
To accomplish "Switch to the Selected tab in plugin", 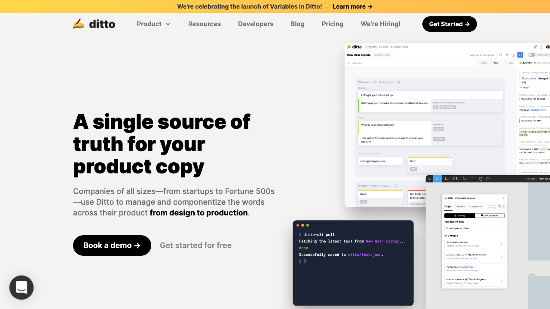I will pyautogui.click(x=460, y=206).
